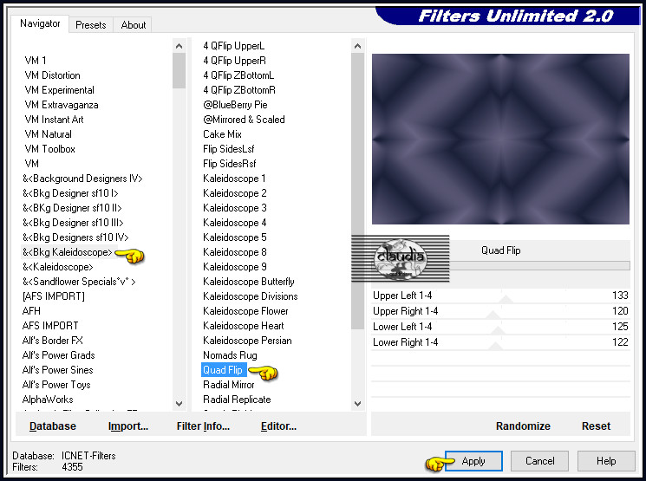Choose the Kaleidoscope Butterfly filter
The height and width of the screenshot is (481, 646).
click(249, 282)
